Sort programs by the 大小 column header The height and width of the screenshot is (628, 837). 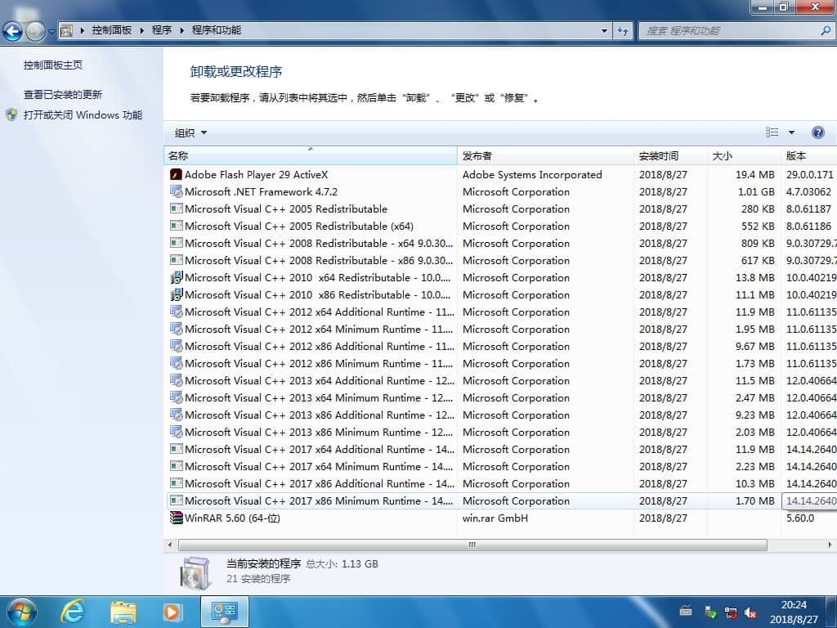(723, 155)
